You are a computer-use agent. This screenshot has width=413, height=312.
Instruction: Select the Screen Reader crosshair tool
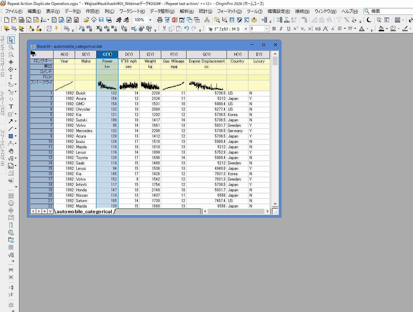pyautogui.click(x=11, y=62)
